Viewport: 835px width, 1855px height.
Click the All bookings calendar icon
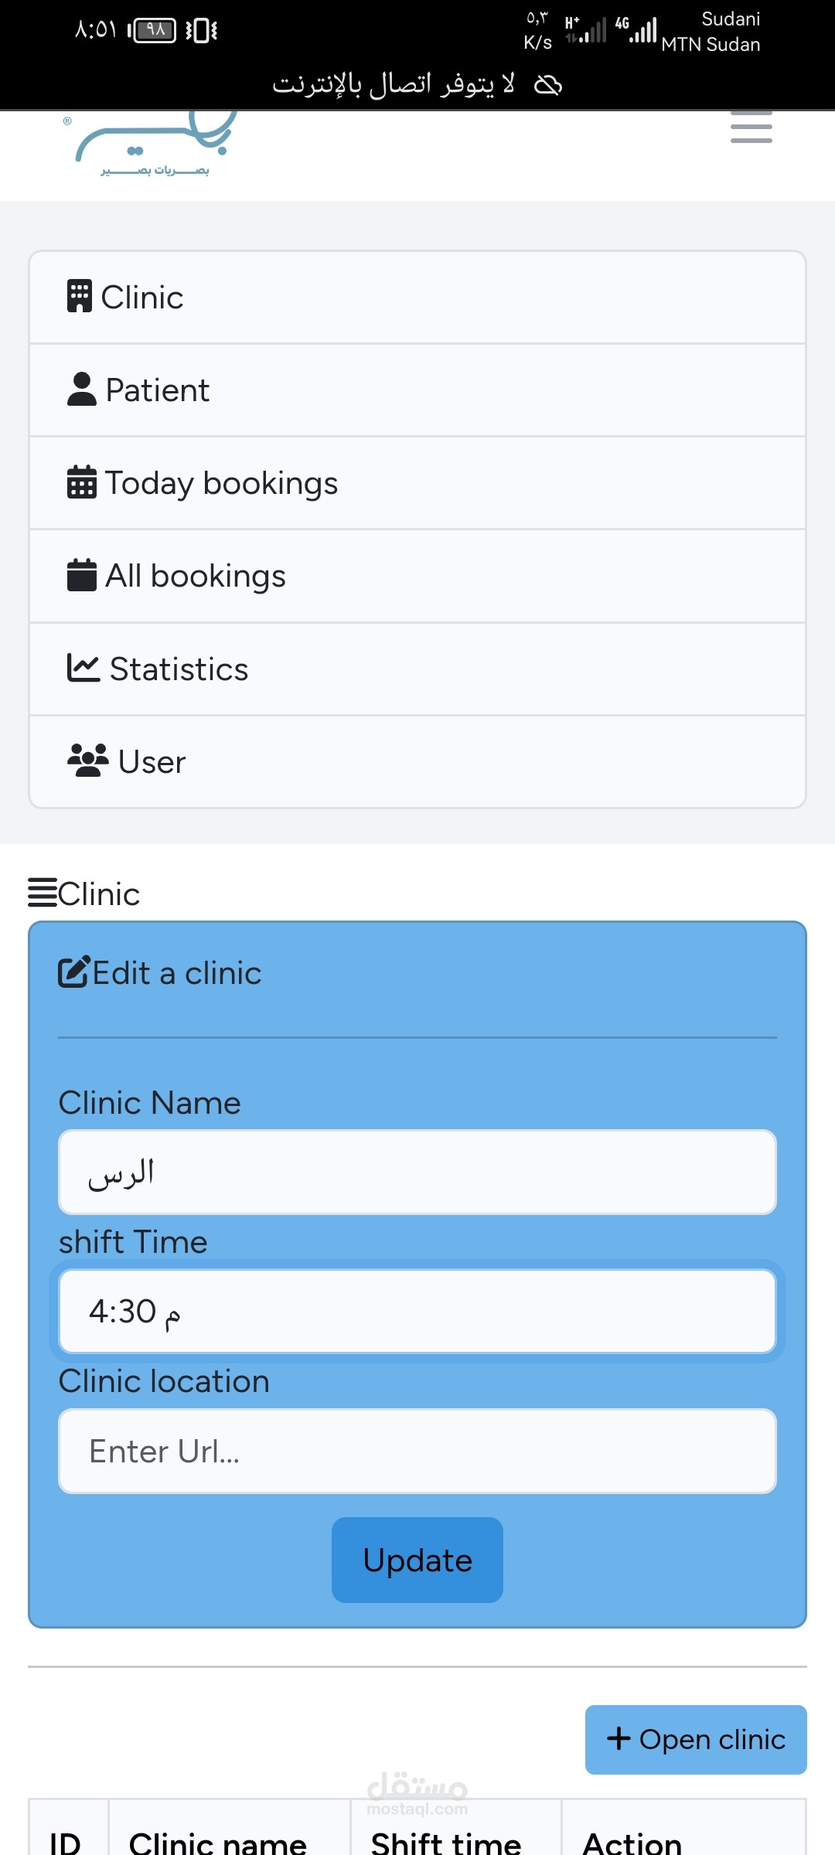pos(81,574)
